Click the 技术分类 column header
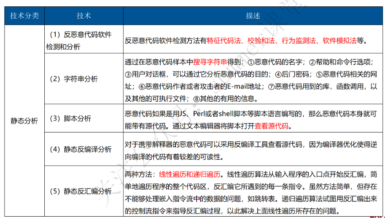 [25, 16]
